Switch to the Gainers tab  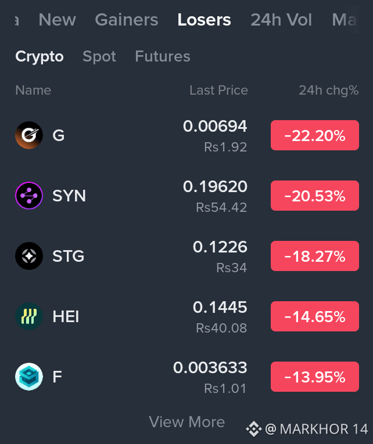pyautogui.click(x=127, y=20)
